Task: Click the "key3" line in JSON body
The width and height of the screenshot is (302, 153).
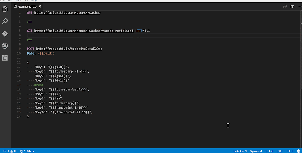Action: point(52,76)
